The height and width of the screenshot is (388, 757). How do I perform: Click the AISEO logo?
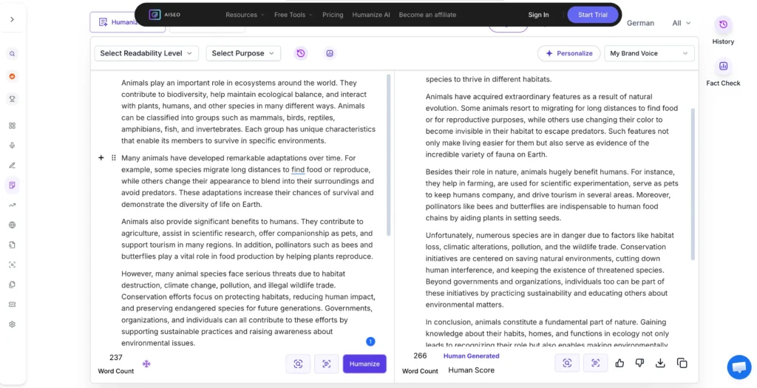point(165,15)
